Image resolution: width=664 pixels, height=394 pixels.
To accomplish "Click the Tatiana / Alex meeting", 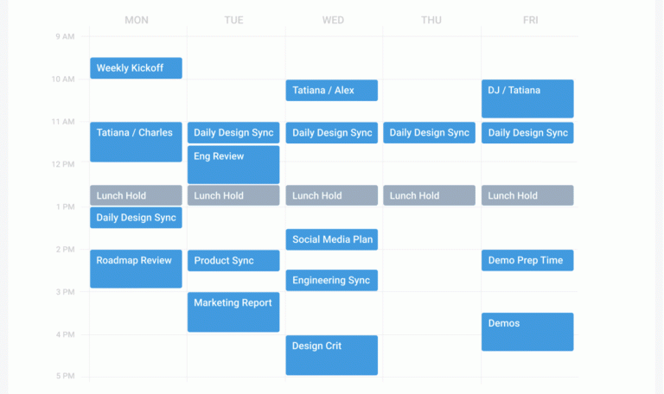I will click(x=332, y=91).
